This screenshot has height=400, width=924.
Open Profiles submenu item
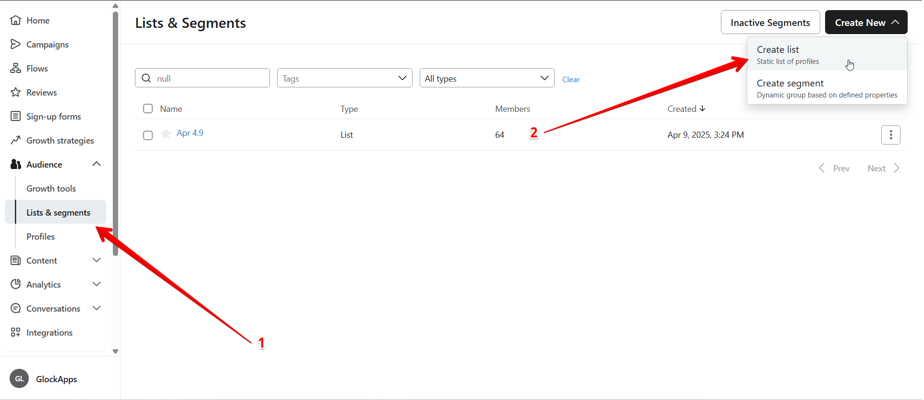pyautogui.click(x=40, y=236)
